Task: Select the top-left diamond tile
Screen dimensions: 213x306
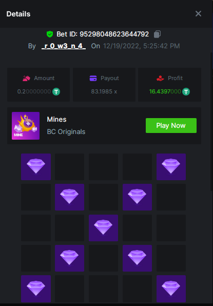Action: click(x=36, y=167)
